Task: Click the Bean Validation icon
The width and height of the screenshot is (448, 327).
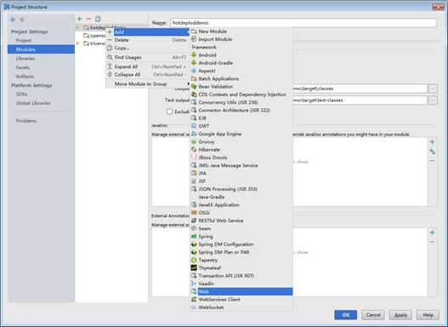Action: 194,86
